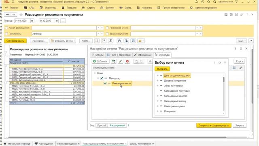
Task: Switch to the Отборы tab
Action: (x=98, y=55)
